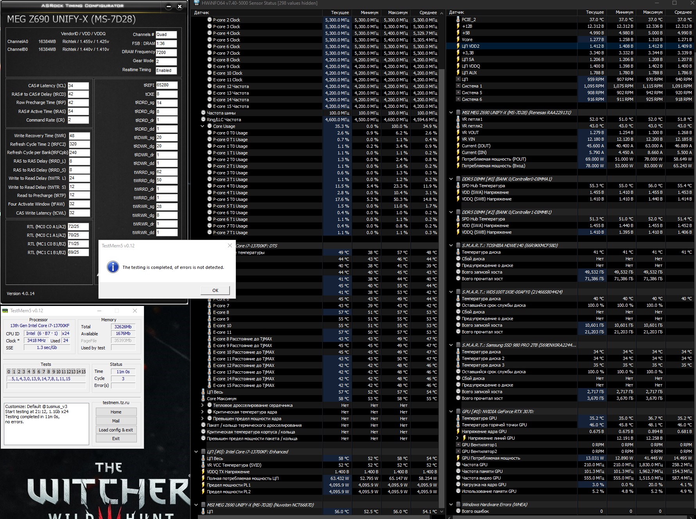Click the DRAM Frequency field
This screenshot has width=696, height=519.
click(166, 52)
